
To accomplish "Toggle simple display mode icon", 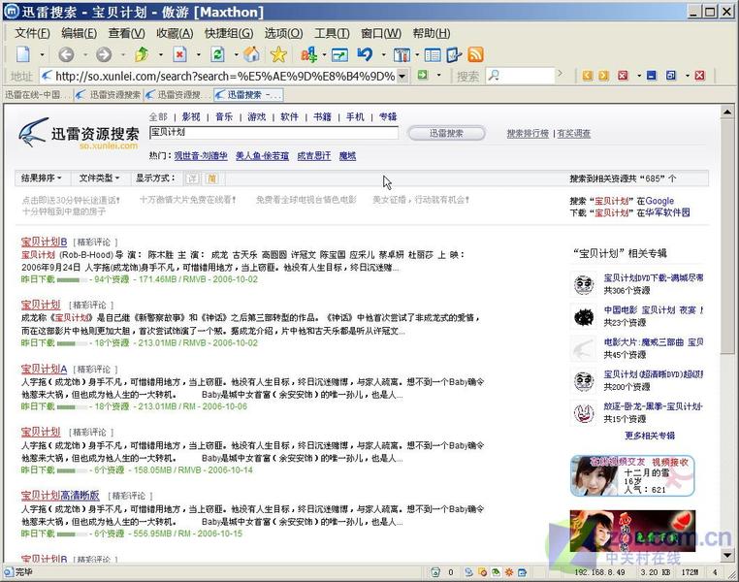I will [x=211, y=178].
